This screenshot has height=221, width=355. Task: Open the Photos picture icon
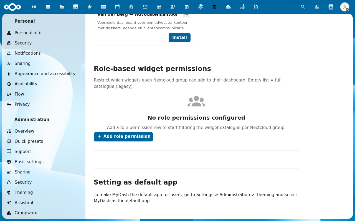[x=76, y=7]
